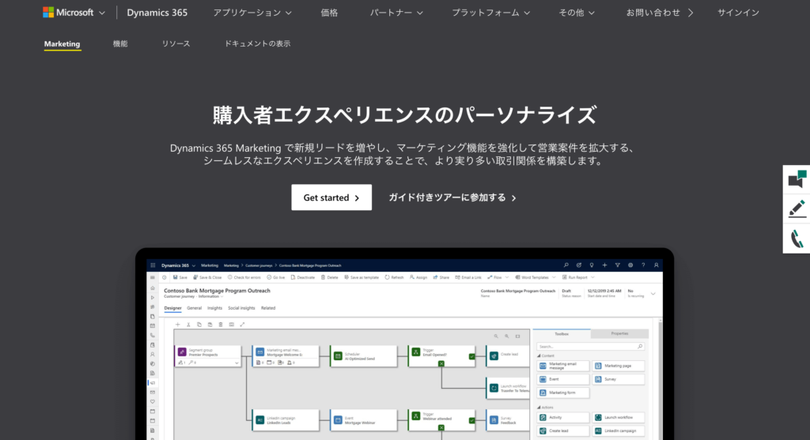The image size is (810, 440).
Task: Select the 機能 tab
Action: (x=120, y=44)
